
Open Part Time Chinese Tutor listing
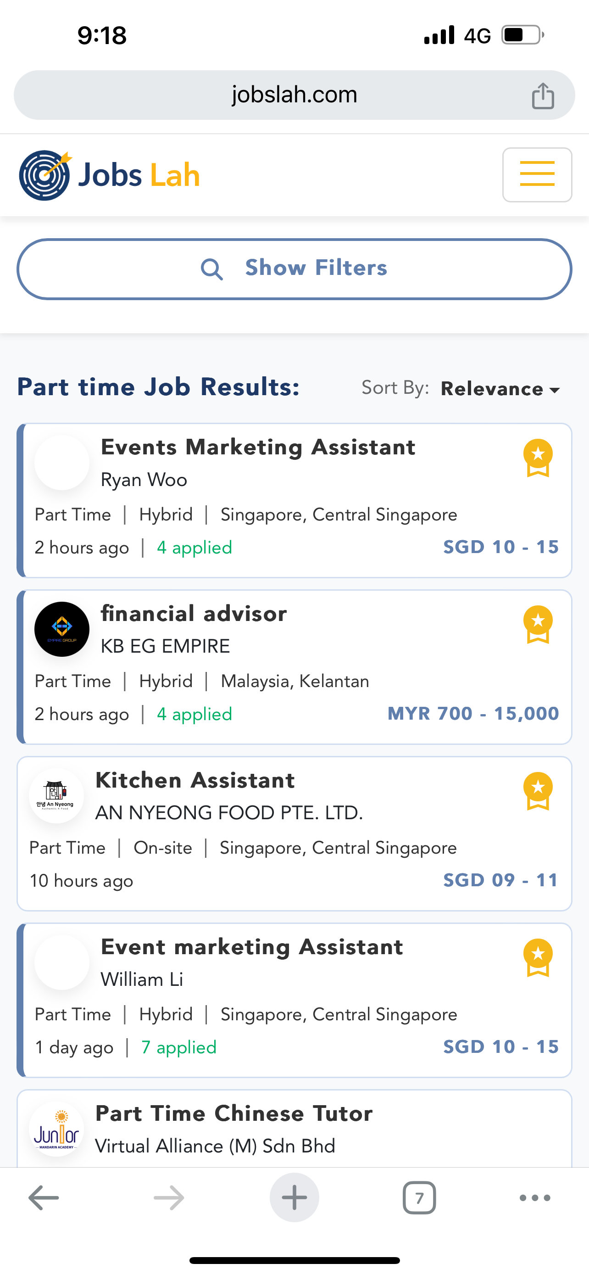(233, 1113)
